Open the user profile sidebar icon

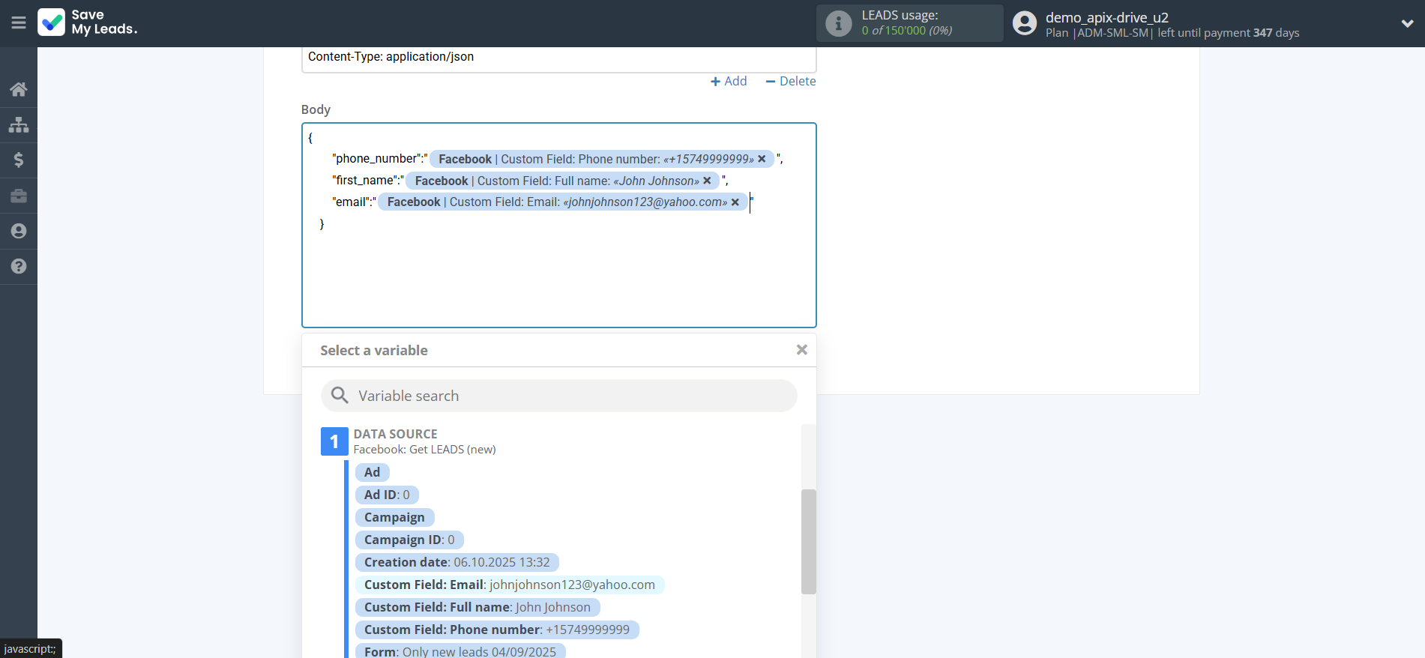(x=19, y=231)
